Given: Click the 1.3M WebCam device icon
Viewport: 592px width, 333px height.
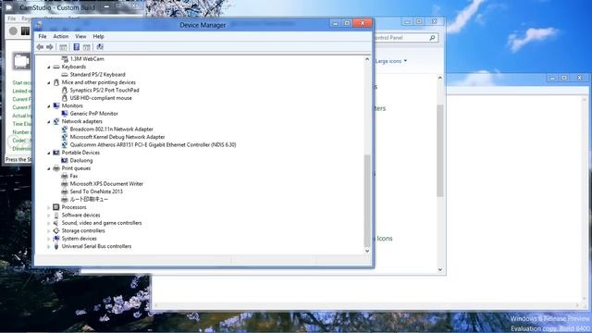Looking at the screenshot, I should point(65,59).
